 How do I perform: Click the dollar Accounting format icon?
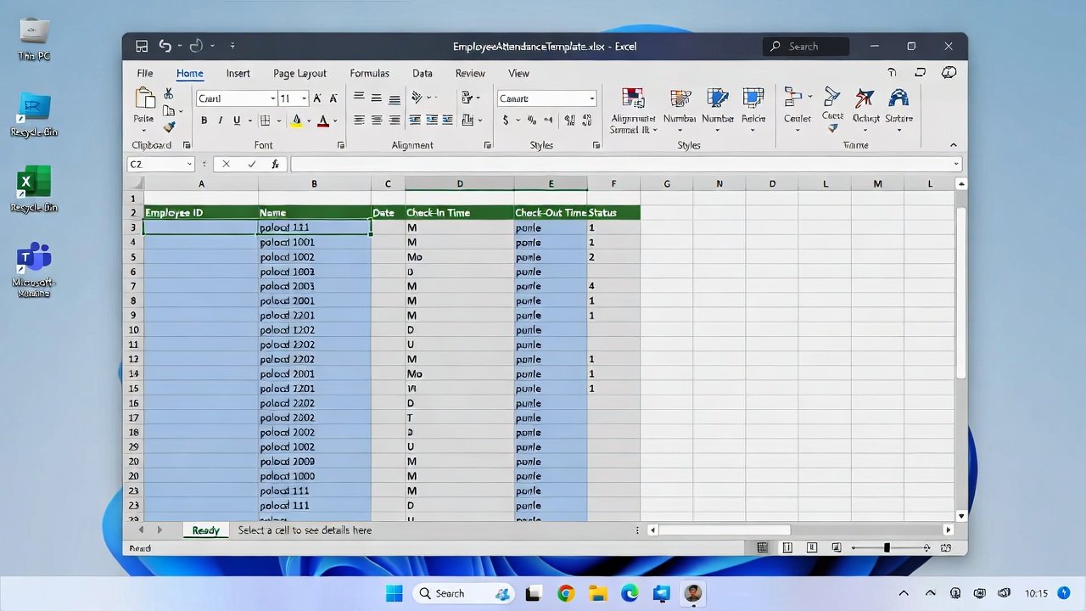[x=506, y=121]
